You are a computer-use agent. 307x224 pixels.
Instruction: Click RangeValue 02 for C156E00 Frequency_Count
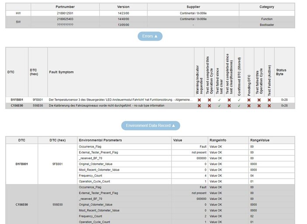252,216
